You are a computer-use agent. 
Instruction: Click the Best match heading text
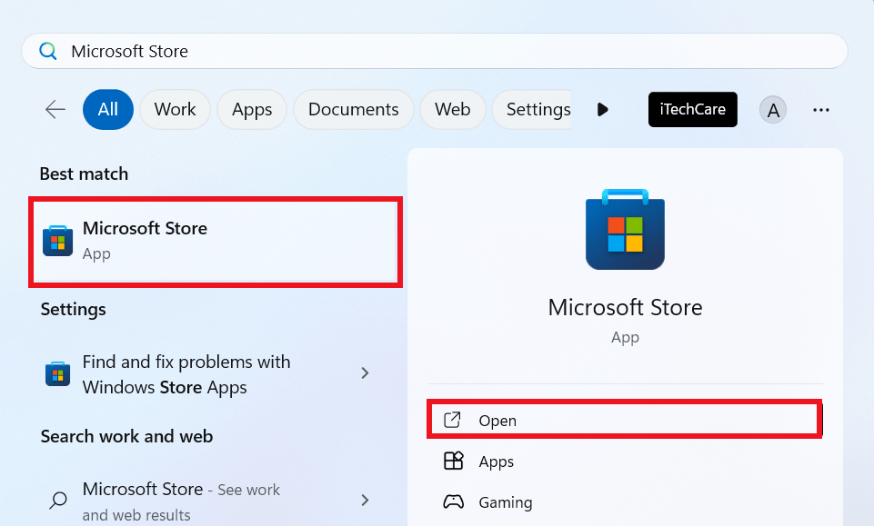click(85, 174)
